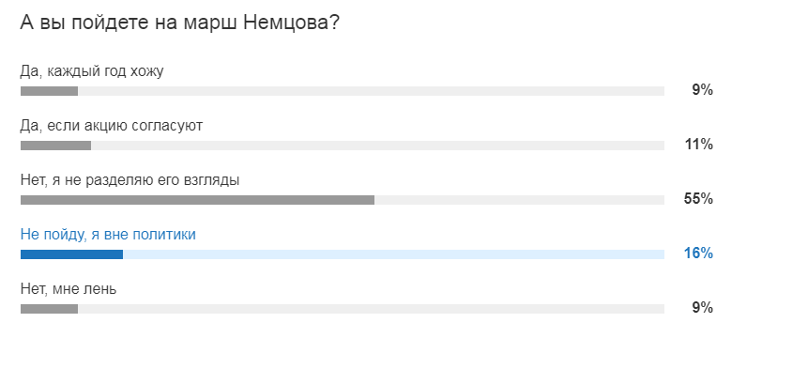Click the empty bar track under 'Нет, я не разделяю его взгляды'
This screenshot has width=808, height=369.
(x=520, y=200)
